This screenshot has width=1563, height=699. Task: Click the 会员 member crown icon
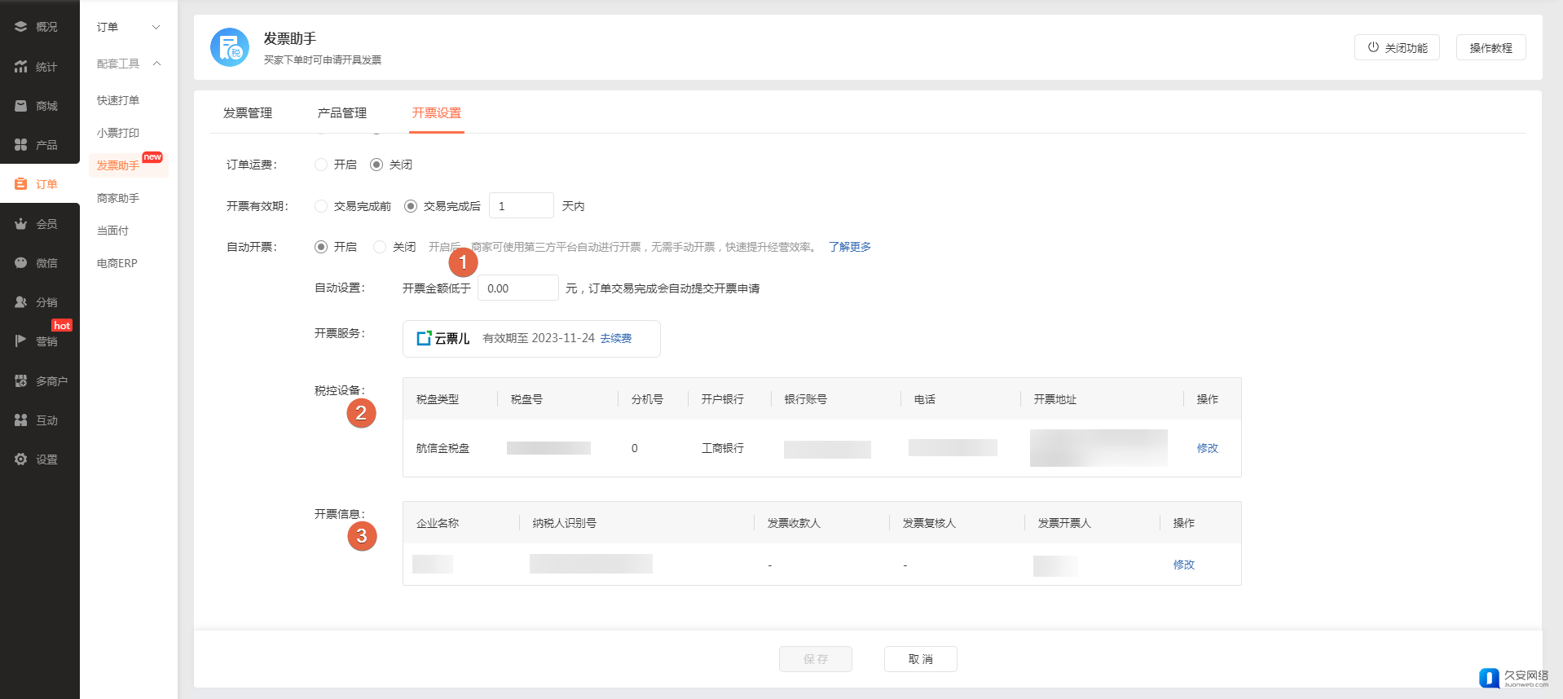click(21, 224)
